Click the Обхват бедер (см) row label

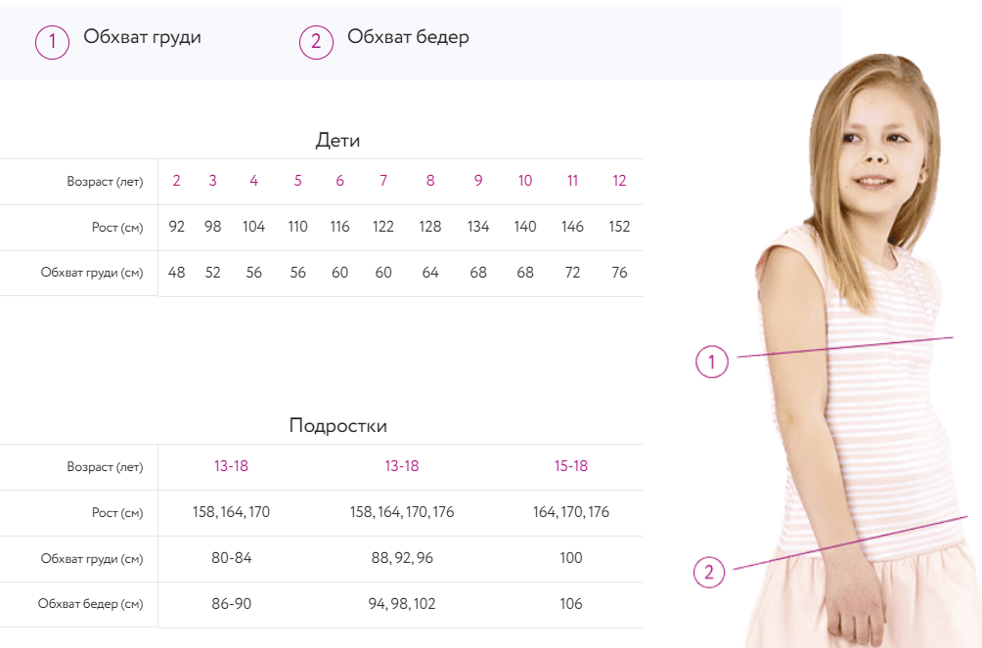tap(90, 604)
